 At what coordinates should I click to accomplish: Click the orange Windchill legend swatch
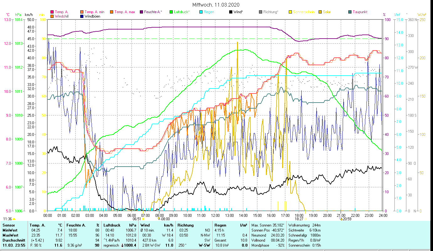pos(52,16)
